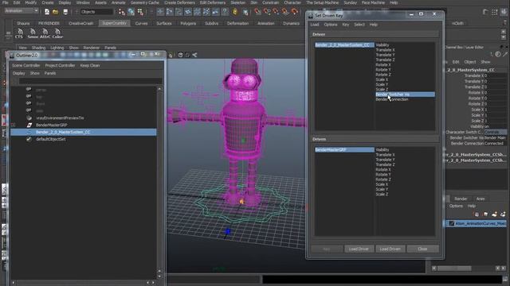Click the New Scene file icon
Viewport: 510px width, 286px height.
(x=47, y=12)
